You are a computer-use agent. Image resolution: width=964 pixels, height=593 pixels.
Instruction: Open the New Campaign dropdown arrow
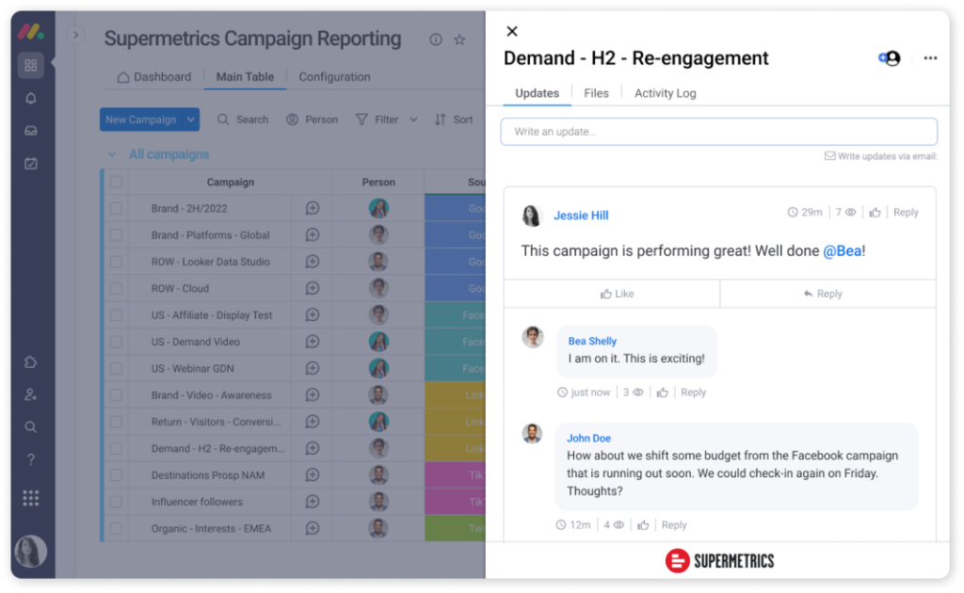point(191,120)
